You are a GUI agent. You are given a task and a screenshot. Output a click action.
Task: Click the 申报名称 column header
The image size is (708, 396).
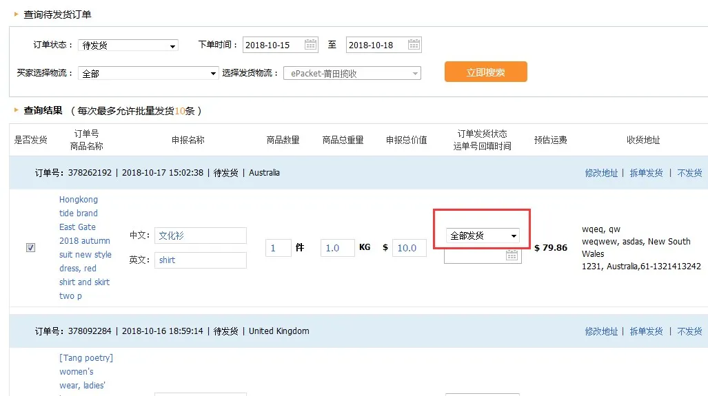188,140
